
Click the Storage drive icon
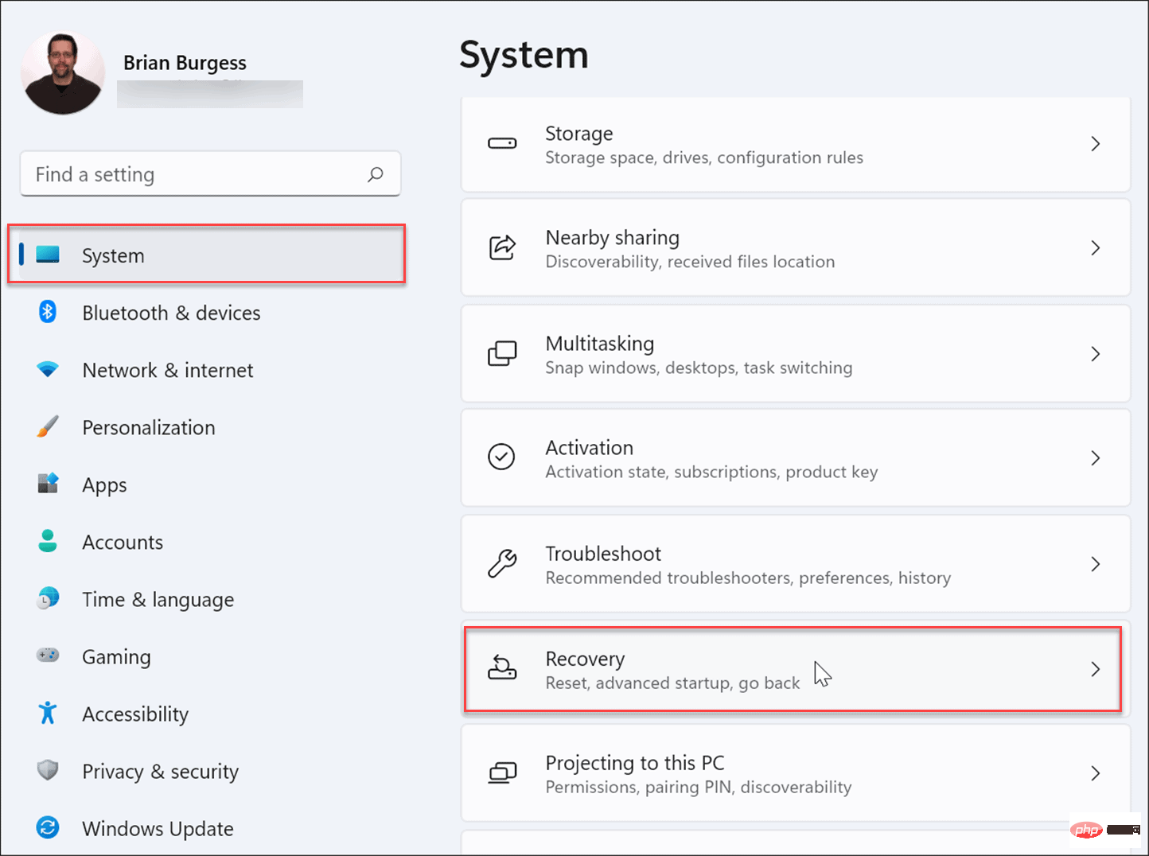coord(502,144)
